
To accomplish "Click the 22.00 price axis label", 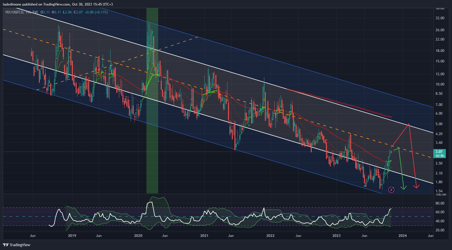I will 440,39.
